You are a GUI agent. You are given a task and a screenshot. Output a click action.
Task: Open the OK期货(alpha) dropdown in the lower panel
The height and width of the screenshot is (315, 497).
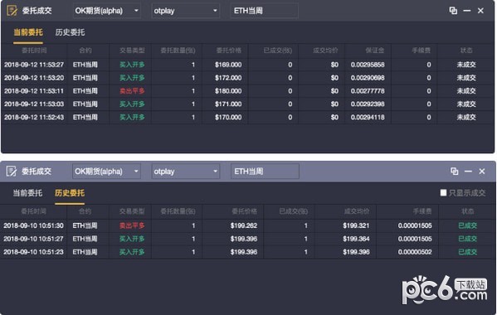(106, 172)
